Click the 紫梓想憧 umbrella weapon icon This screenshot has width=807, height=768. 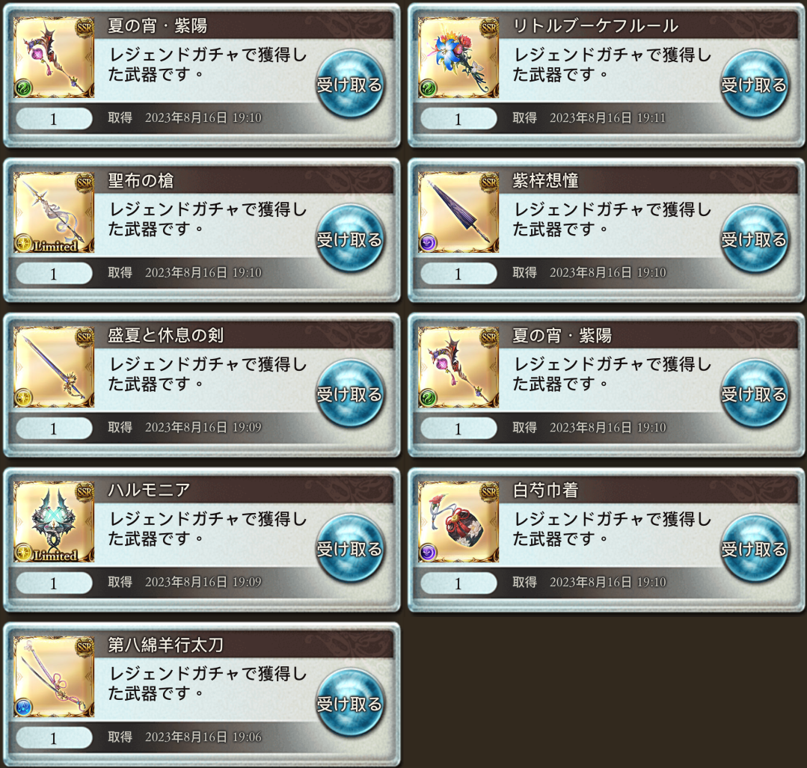click(458, 212)
